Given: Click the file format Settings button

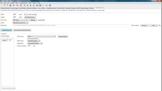Looking at the screenshot, I should point(33,20).
